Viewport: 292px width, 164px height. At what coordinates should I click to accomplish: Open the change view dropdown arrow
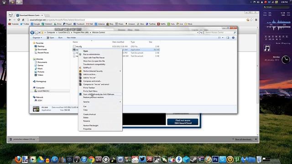point(223,37)
